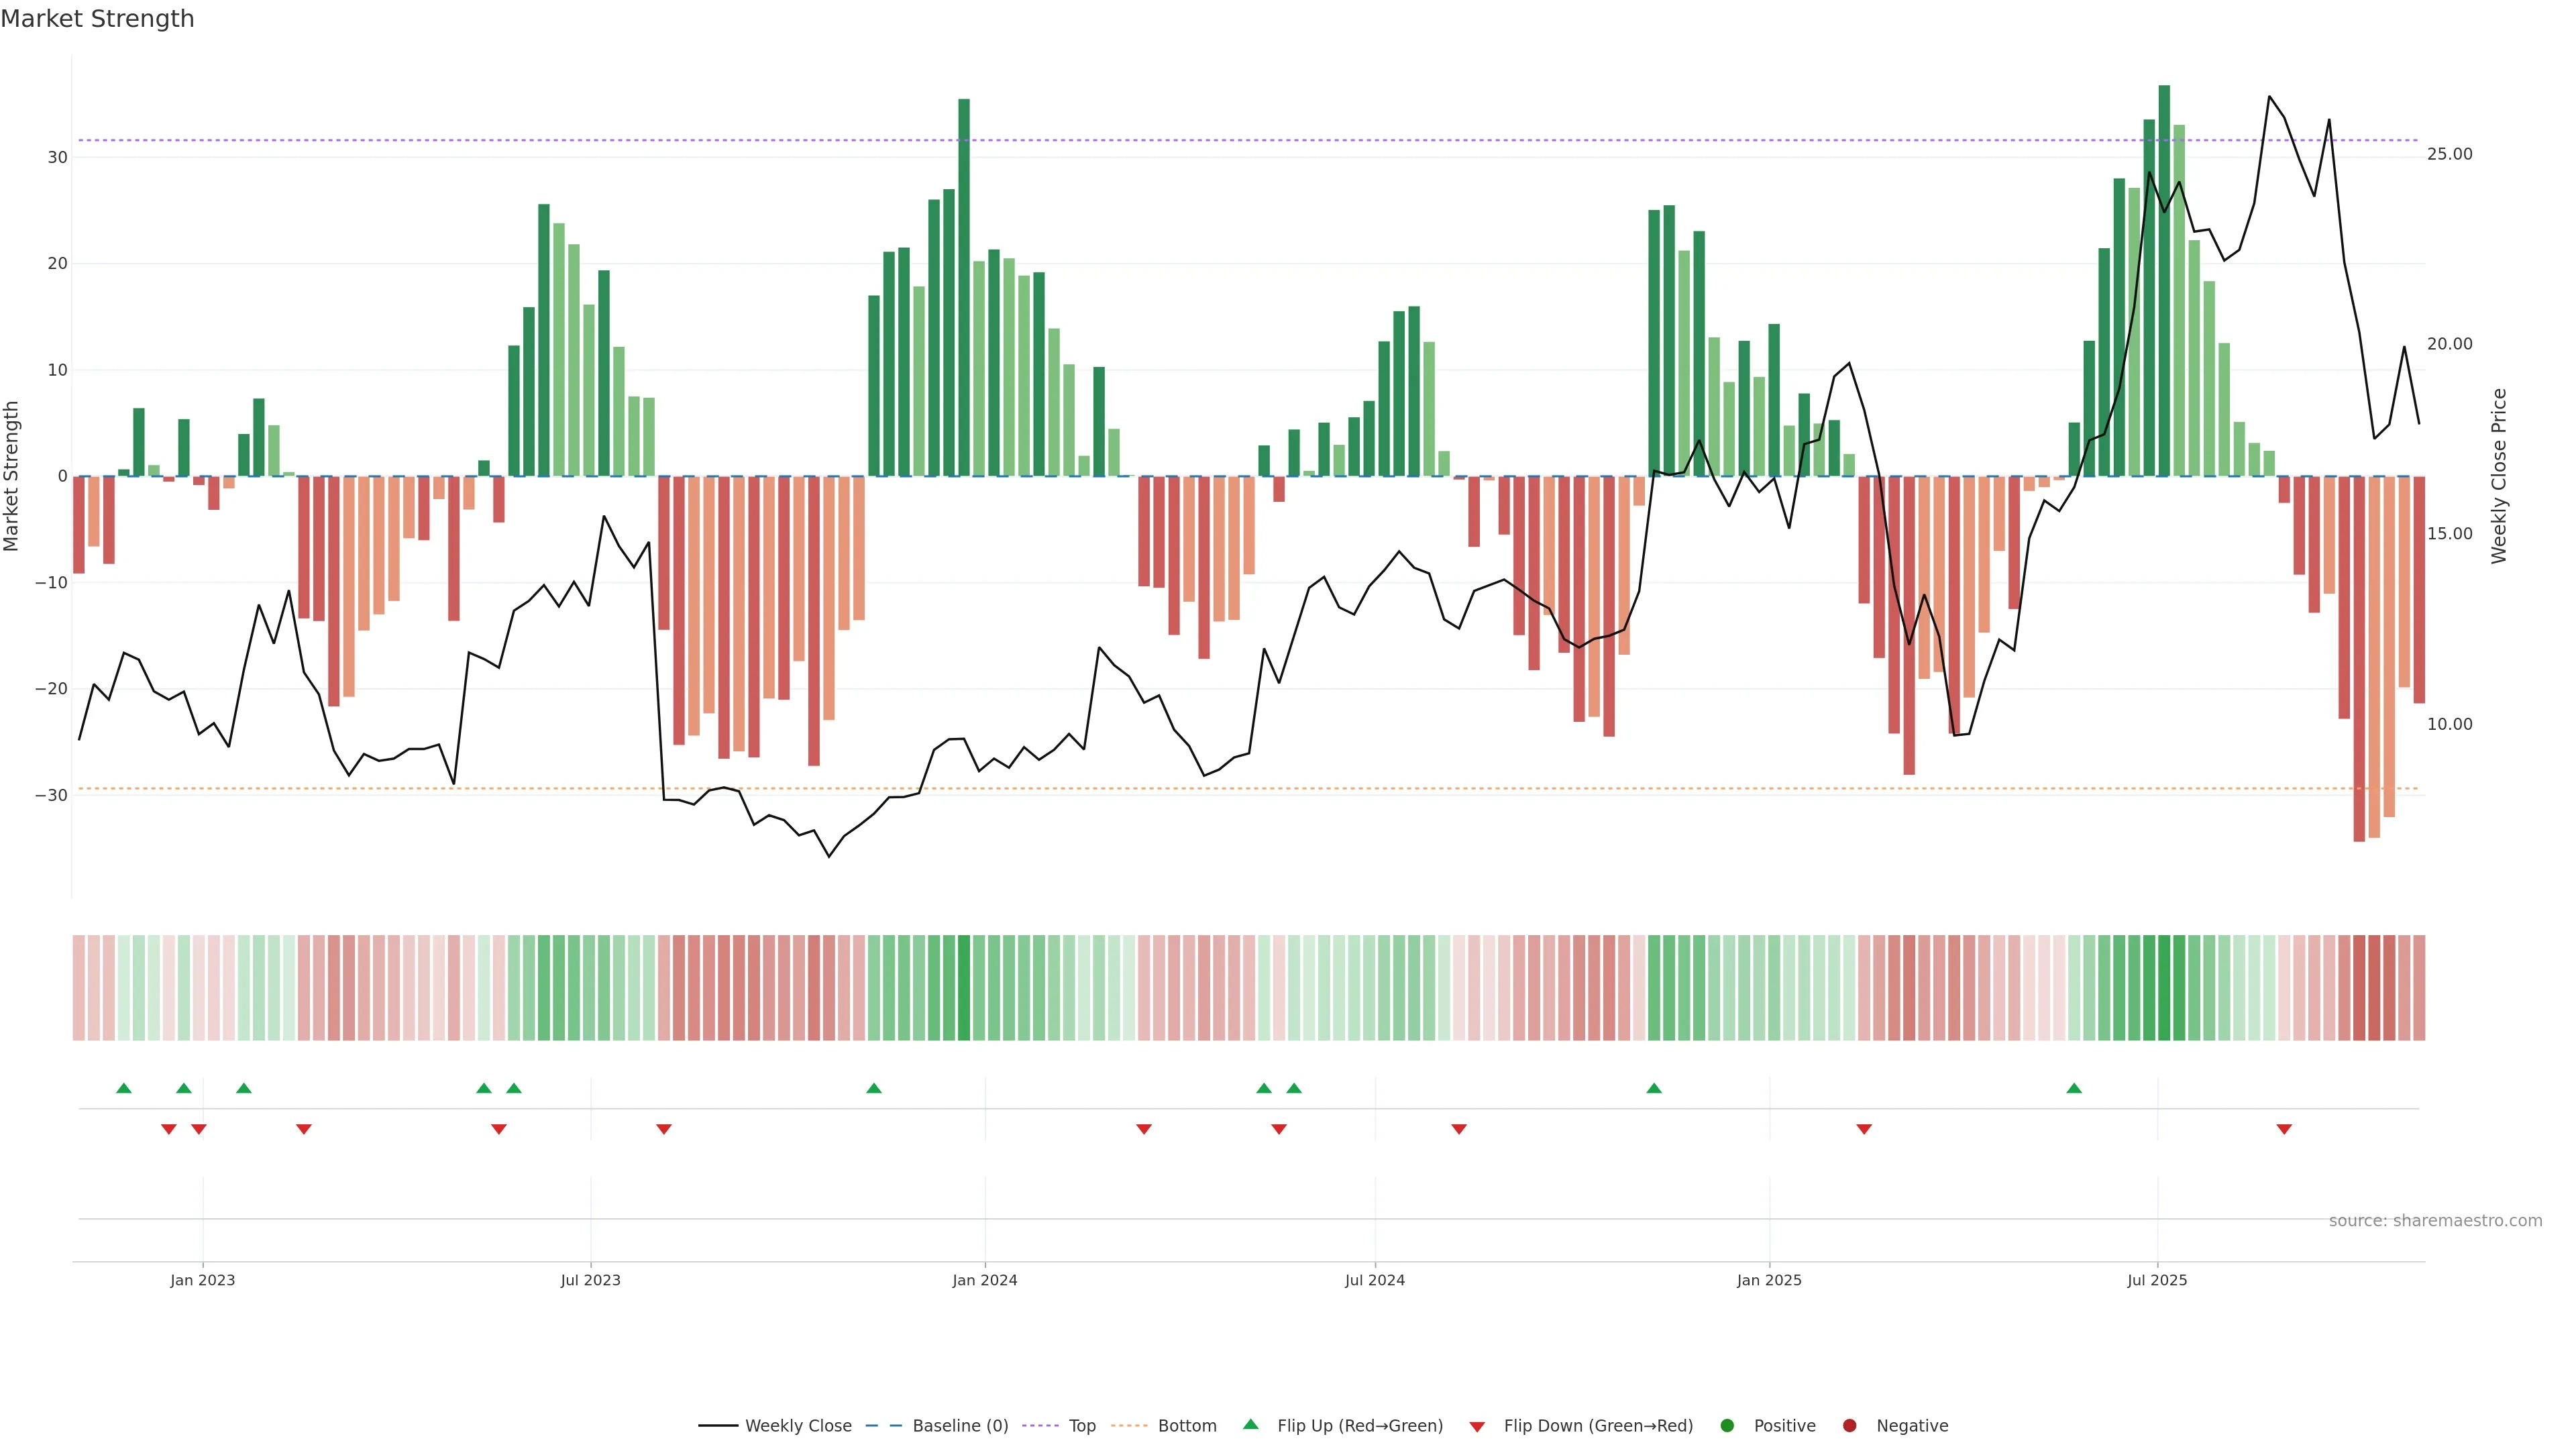
Task: Click the first green flip-up triangle marker
Action: [124, 1088]
